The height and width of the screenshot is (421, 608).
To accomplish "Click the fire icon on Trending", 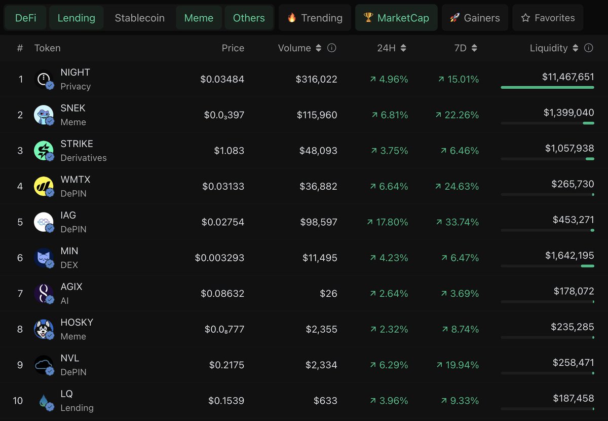I will [x=292, y=18].
